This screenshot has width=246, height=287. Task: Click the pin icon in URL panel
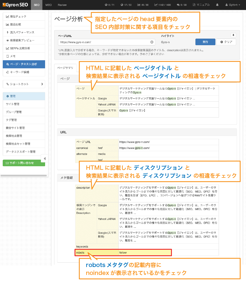coord(233,35)
